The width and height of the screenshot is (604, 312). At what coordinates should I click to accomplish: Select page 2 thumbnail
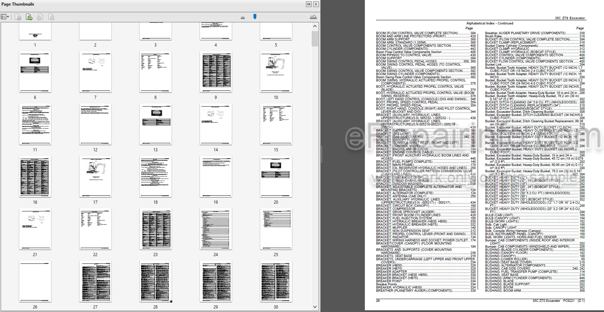coord(95,31)
